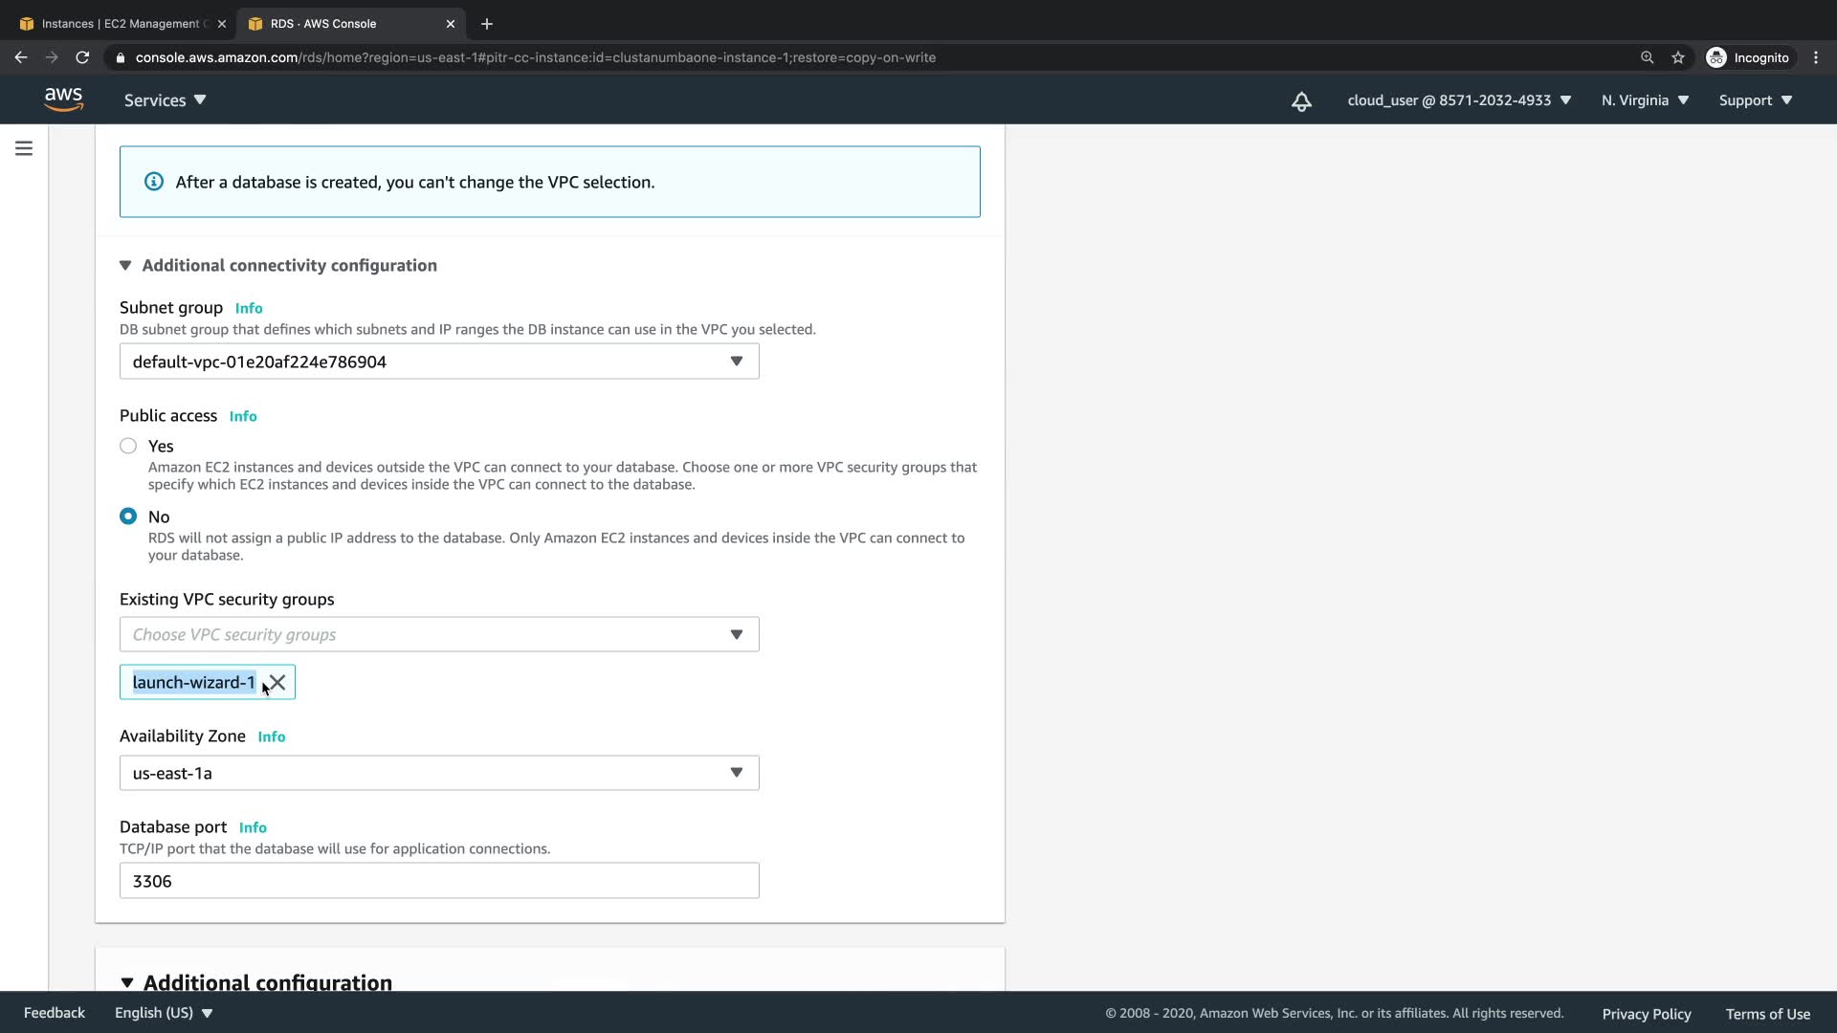
Task: Open the notifications bell
Action: pos(1301,101)
